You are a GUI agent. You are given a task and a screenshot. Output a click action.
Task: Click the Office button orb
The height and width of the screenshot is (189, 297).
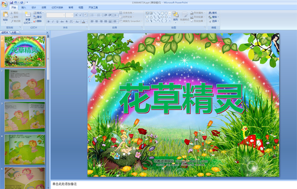tap(4, 4)
